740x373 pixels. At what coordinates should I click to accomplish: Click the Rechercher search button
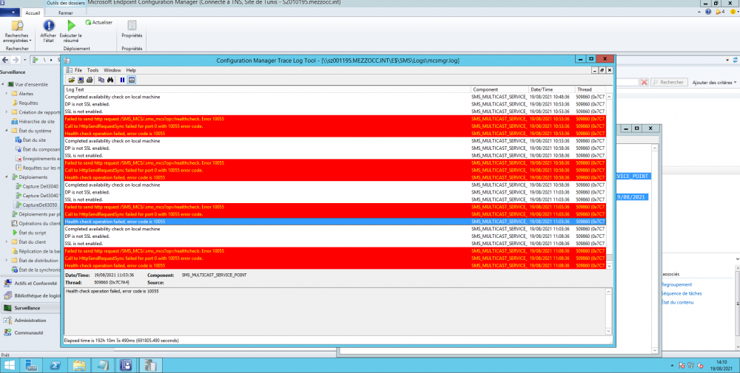coord(669,82)
